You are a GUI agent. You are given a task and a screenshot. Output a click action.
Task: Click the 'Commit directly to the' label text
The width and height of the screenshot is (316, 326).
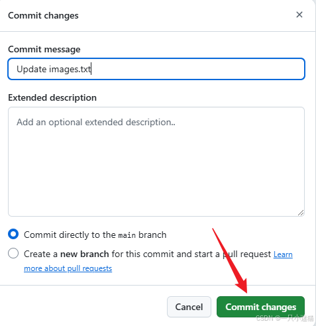[70, 235]
